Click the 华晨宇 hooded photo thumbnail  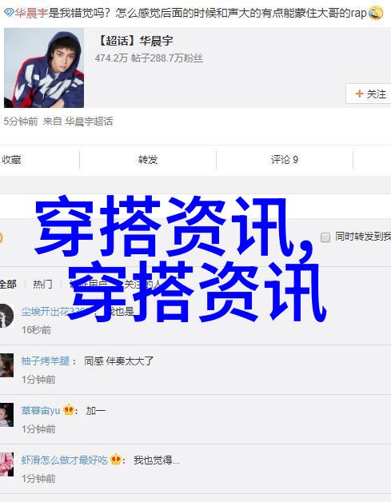[44, 68]
